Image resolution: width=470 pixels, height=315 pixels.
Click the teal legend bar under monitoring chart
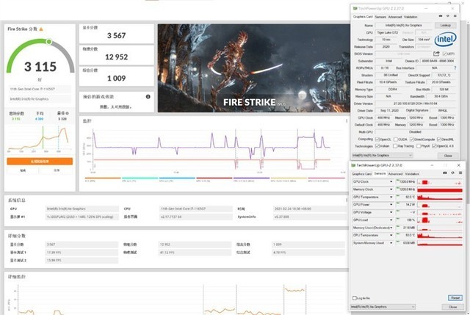pos(140,178)
